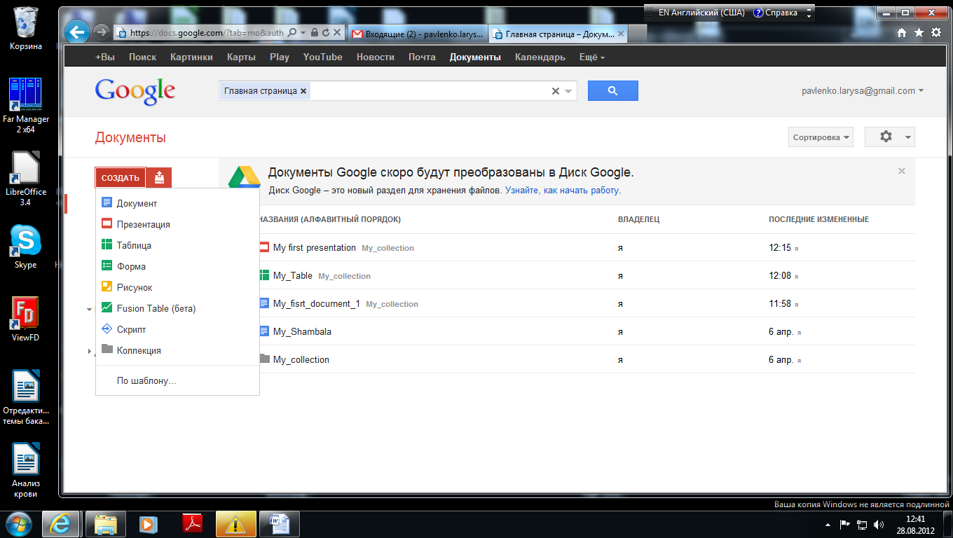Choose Презентация from the create menu
Viewport: 953px width, 538px height.
pos(177,224)
